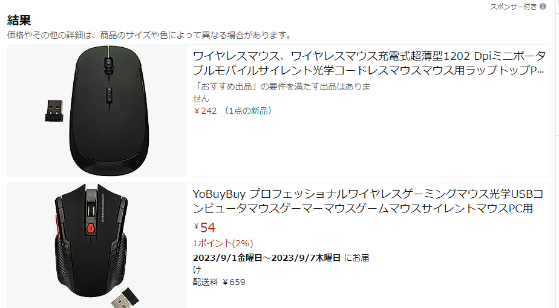The height and width of the screenshot is (308, 559).
Task: Click the 配送料 ¥659 shipping fee
Action: click(x=219, y=282)
